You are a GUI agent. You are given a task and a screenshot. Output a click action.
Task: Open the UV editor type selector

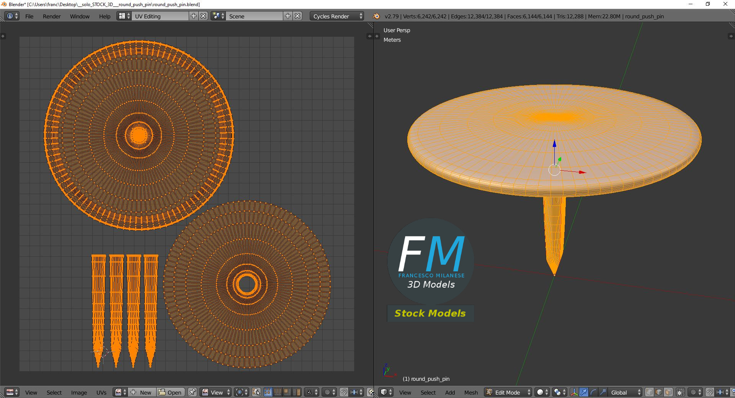click(12, 392)
